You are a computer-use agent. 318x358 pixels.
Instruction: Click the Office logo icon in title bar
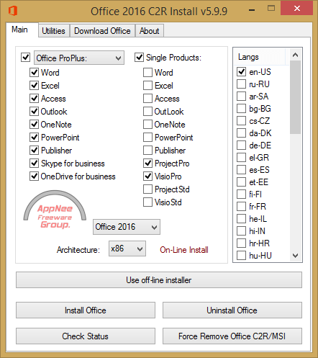click(13, 11)
